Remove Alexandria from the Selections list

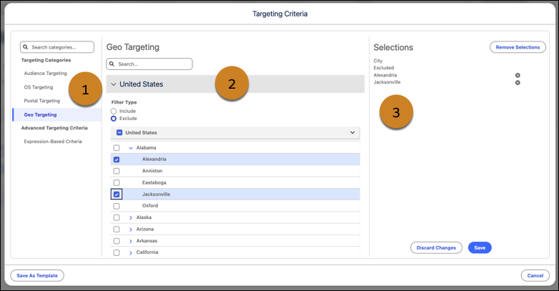pyautogui.click(x=518, y=75)
